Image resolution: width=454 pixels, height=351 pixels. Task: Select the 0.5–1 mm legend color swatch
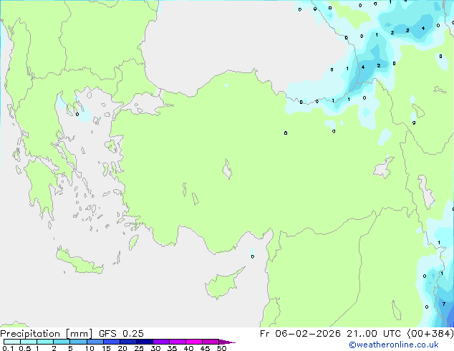coord(29,342)
